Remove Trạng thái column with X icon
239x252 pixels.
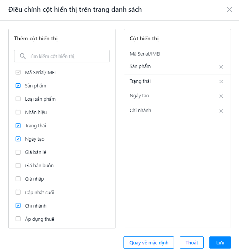coord(221,81)
